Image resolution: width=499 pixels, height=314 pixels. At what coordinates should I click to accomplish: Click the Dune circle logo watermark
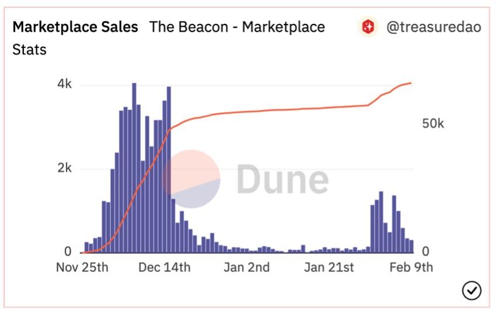click(191, 179)
